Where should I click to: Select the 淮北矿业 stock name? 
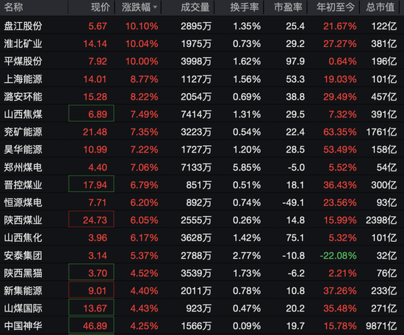23,44
